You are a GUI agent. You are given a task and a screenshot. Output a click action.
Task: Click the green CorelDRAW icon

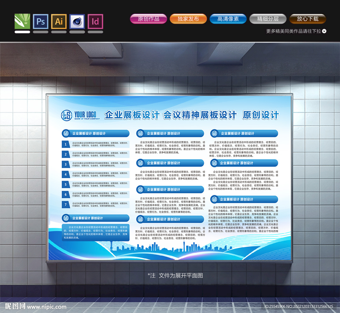point(22,21)
